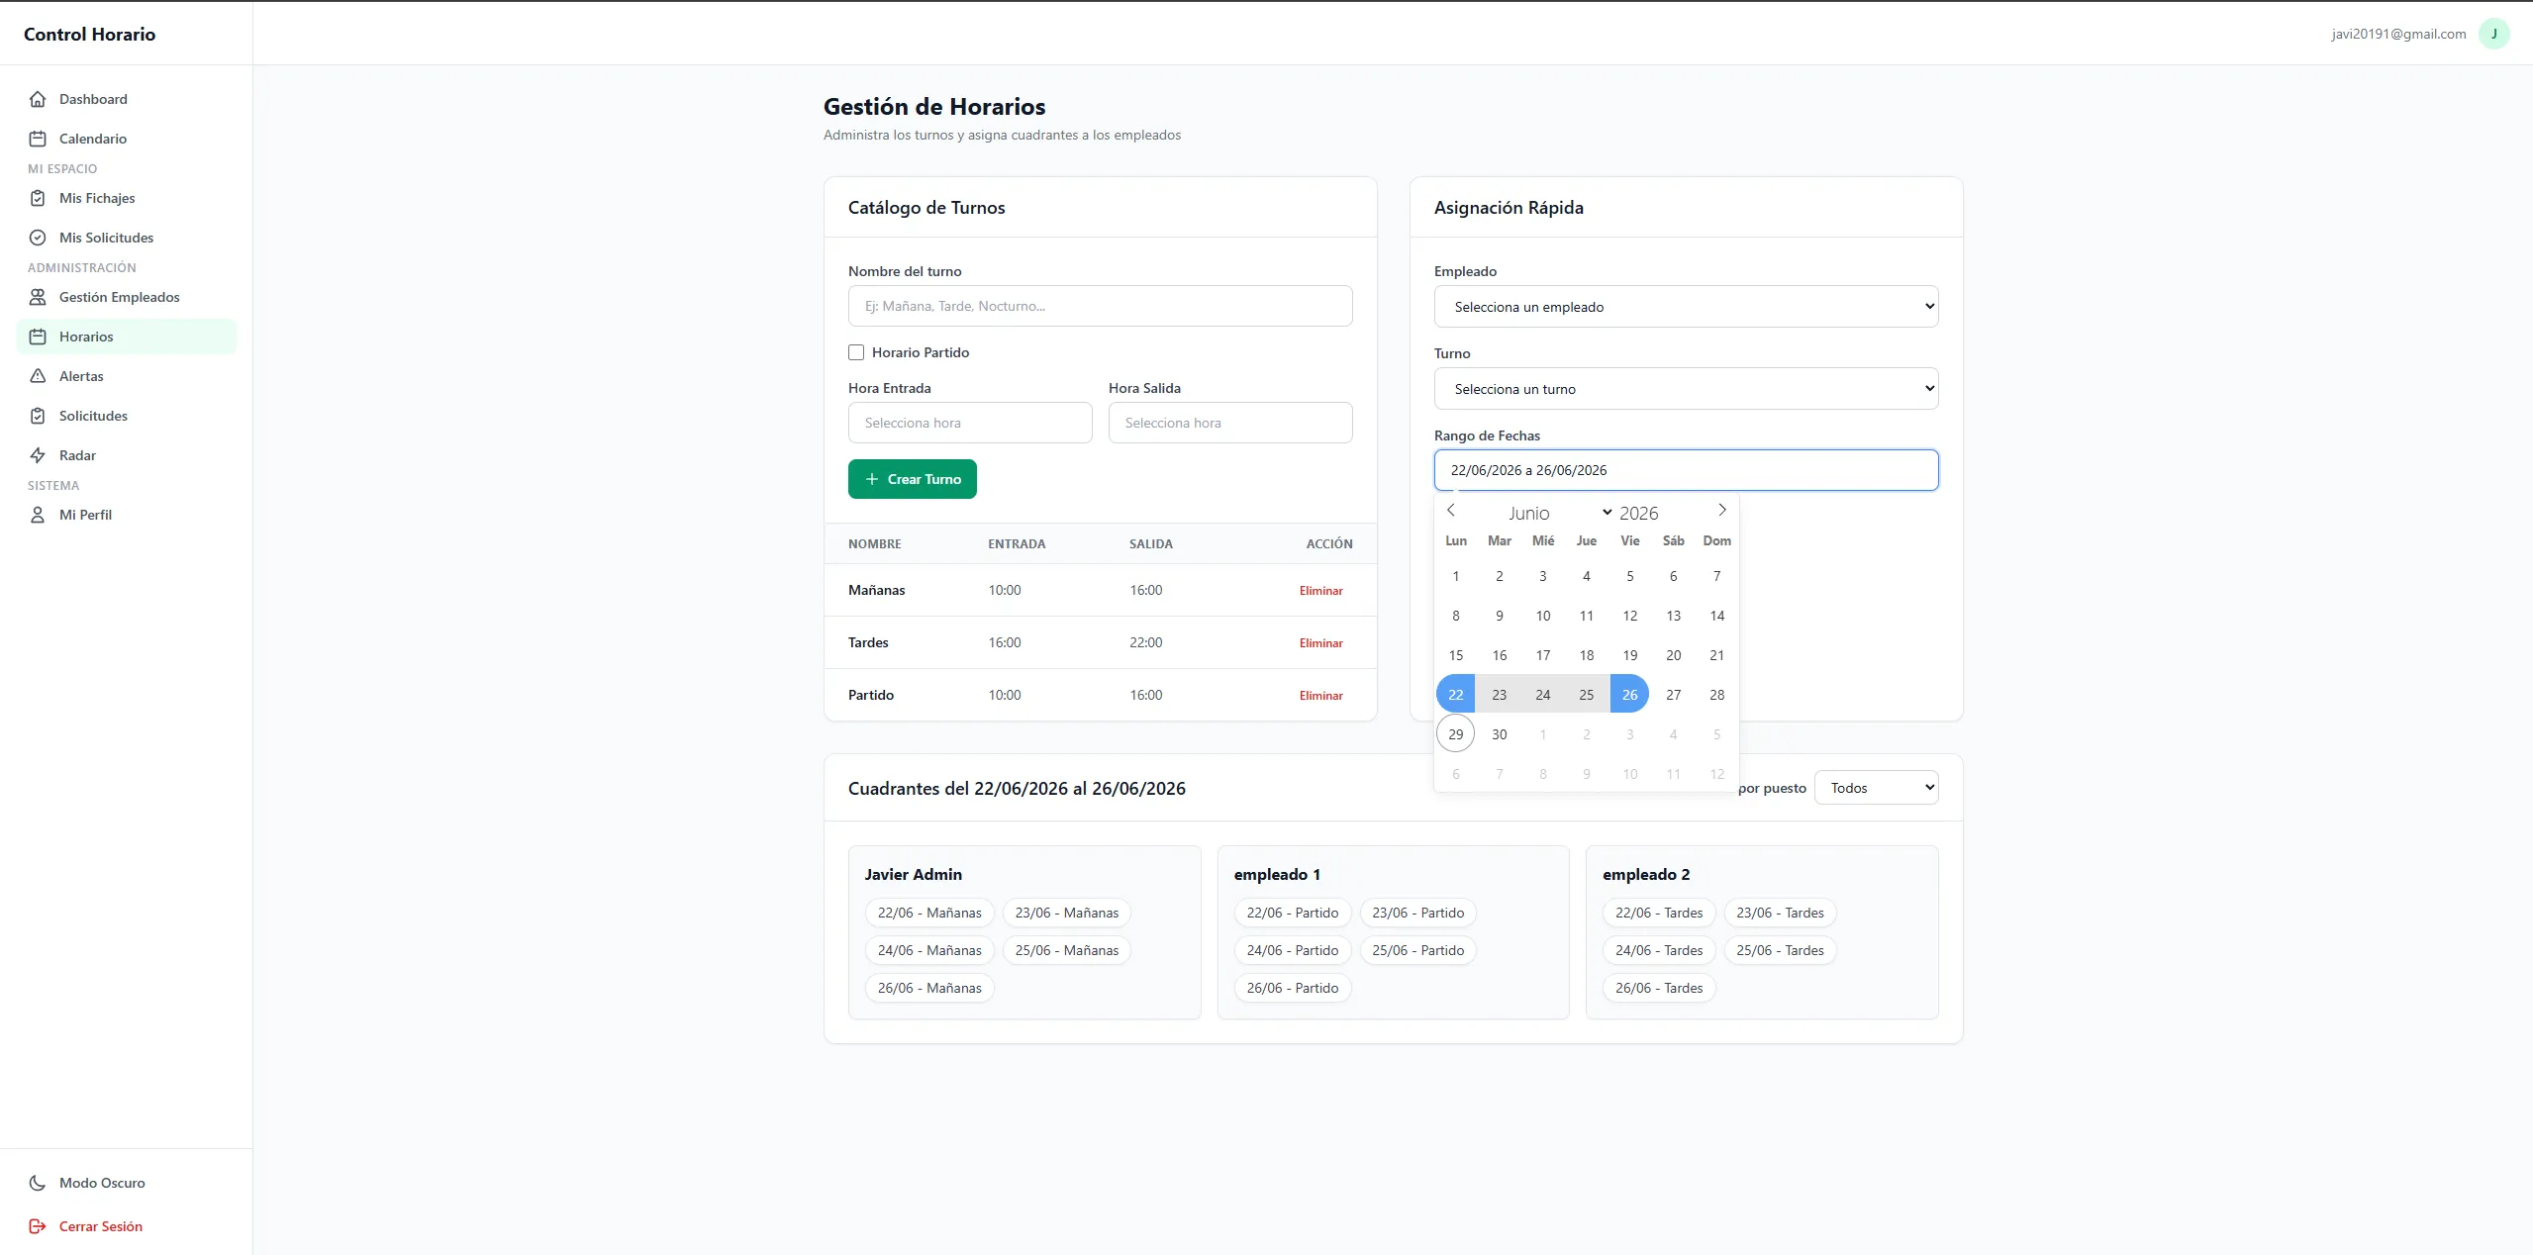Pick day 15 in June calendar
The width and height of the screenshot is (2533, 1255).
tap(1456, 655)
